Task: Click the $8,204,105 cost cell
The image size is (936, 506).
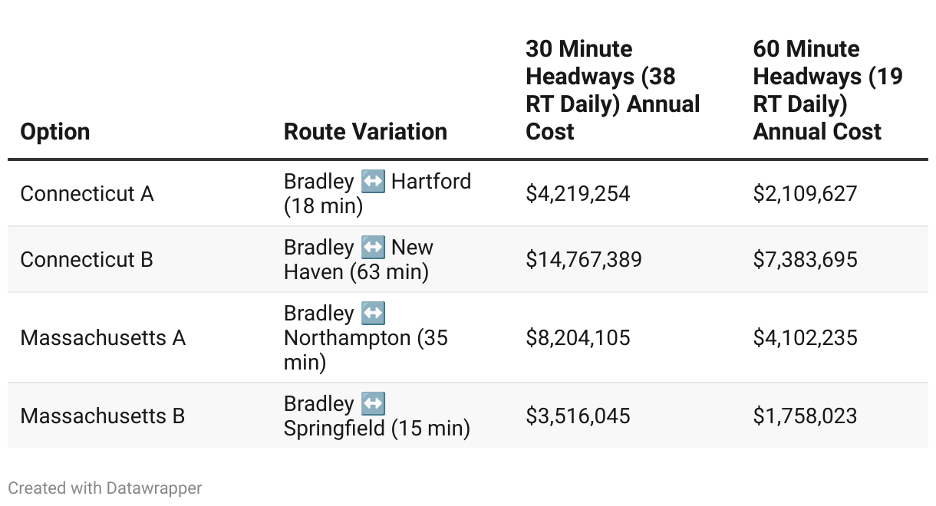Action: point(578,338)
